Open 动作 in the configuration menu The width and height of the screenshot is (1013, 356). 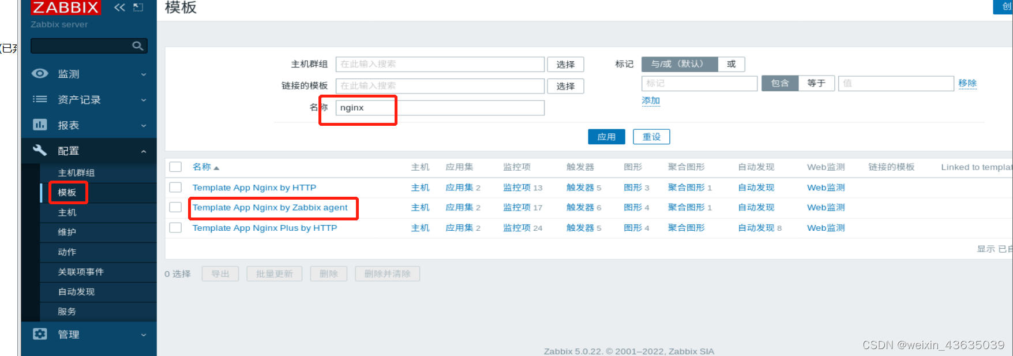pyautogui.click(x=67, y=252)
